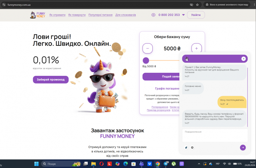Open the Windows Start menu
The height and width of the screenshot is (168, 256).
tap(36, 164)
